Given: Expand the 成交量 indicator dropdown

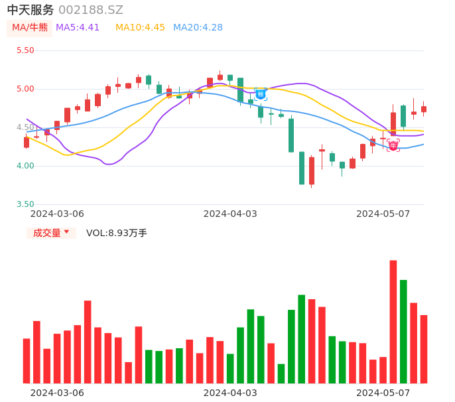Looking at the screenshot, I should point(51,233).
